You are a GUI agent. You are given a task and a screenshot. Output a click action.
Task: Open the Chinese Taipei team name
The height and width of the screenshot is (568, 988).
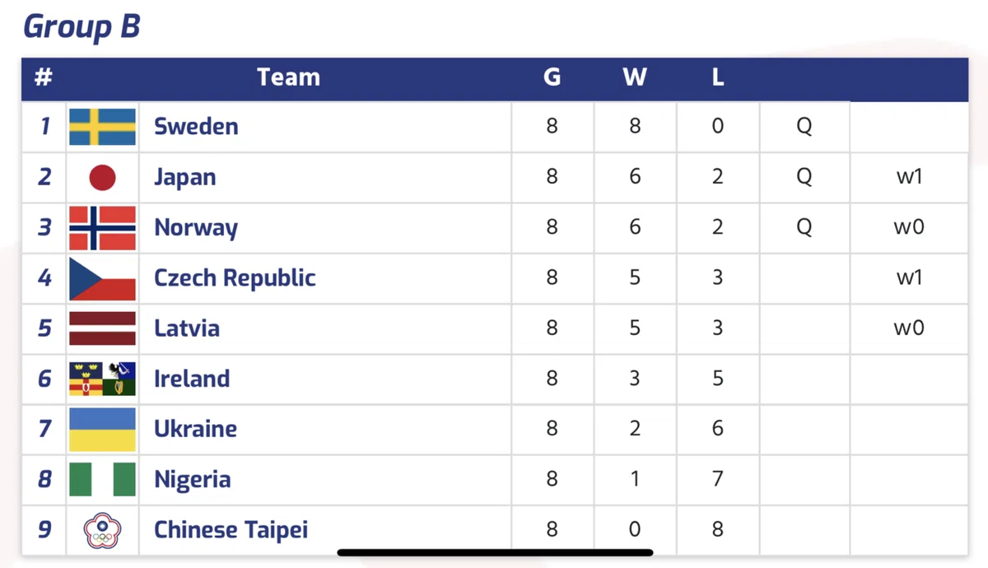tap(231, 530)
